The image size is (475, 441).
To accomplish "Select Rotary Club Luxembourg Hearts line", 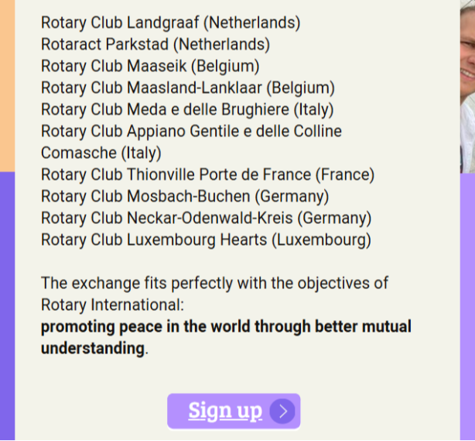I will pos(206,239).
